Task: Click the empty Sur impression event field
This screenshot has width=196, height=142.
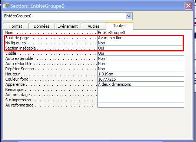Action: click(141, 100)
